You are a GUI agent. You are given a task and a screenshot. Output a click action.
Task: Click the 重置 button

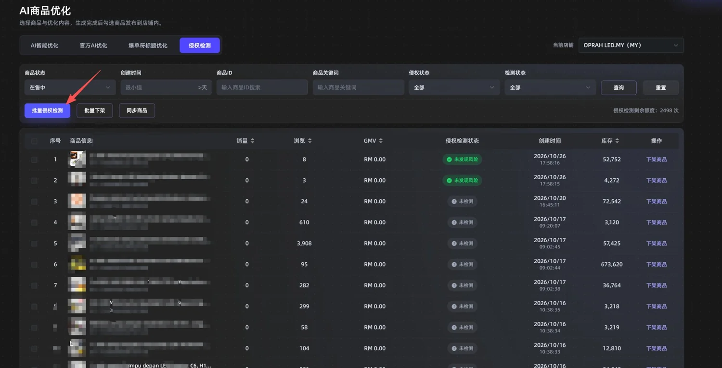pyautogui.click(x=661, y=87)
